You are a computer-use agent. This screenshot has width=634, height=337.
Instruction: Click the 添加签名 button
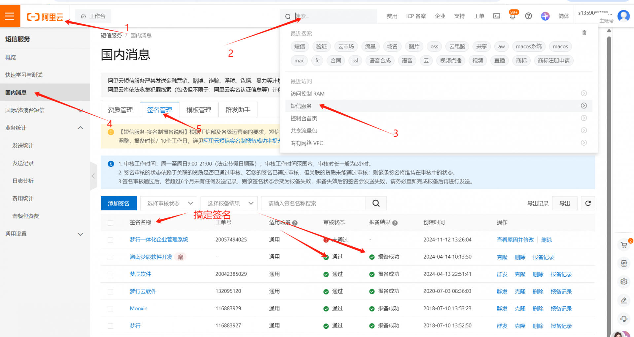coord(119,203)
